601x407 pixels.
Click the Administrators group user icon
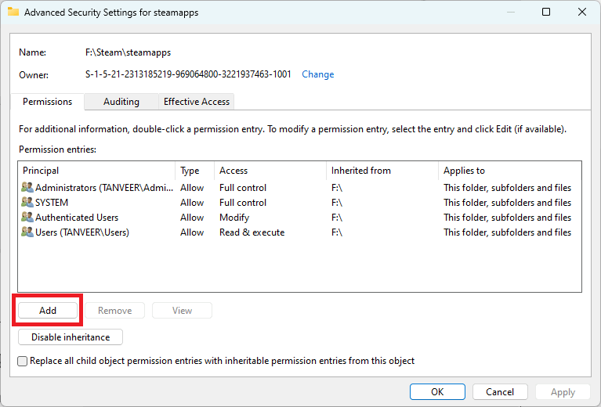27,187
